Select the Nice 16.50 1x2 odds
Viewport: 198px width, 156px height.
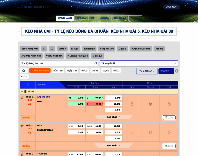[x=113, y=126]
